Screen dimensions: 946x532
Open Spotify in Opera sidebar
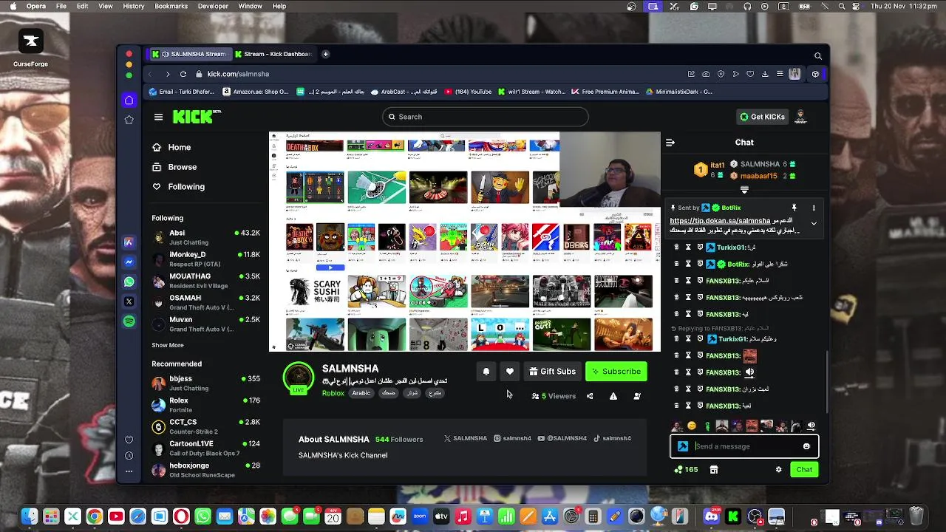pyautogui.click(x=129, y=321)
